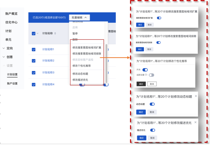The height and width of the screenshot is (145, 210).
Task: Open the 单元 sidebar item
Action: (8, 39)
